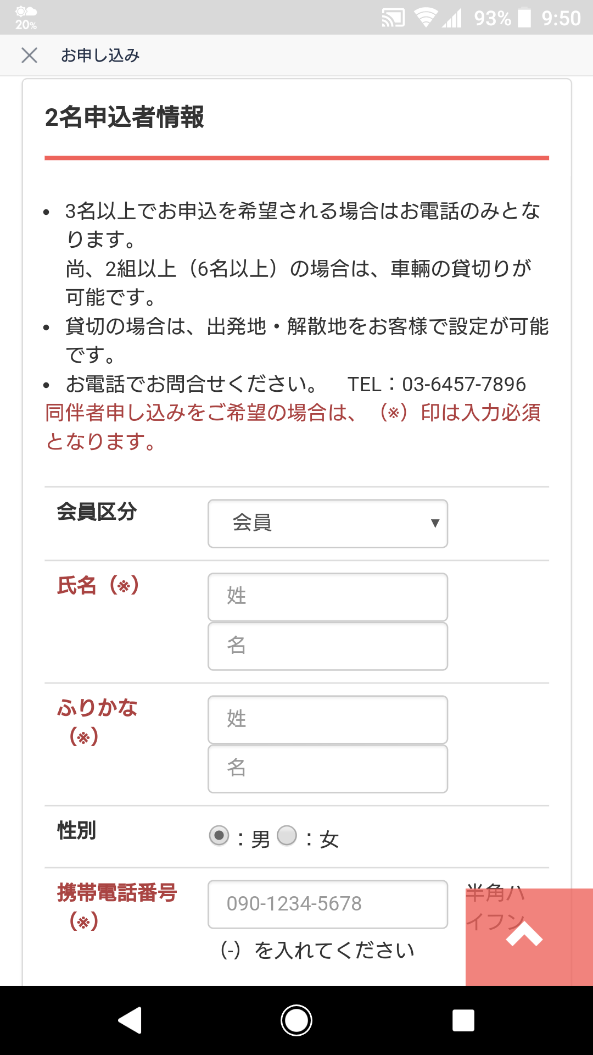593x1055 pixels.
Task: Focus the ふりがな 名 input field
Action: (x=328, y=769)
